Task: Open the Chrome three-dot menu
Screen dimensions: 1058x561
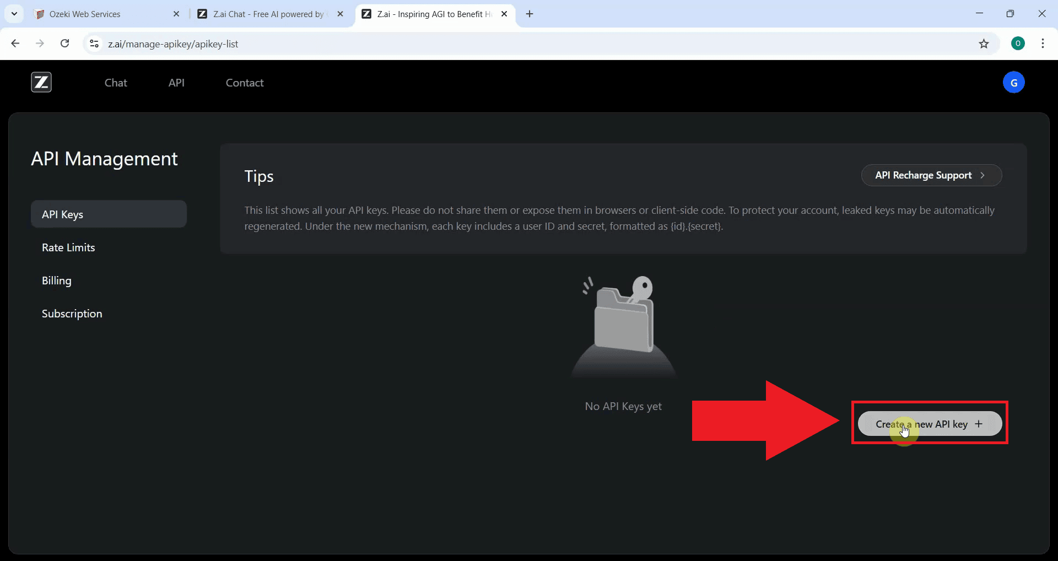Action: pos(1043,44)
